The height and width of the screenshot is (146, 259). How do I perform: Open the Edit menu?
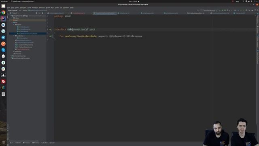(x=13, y=8)
